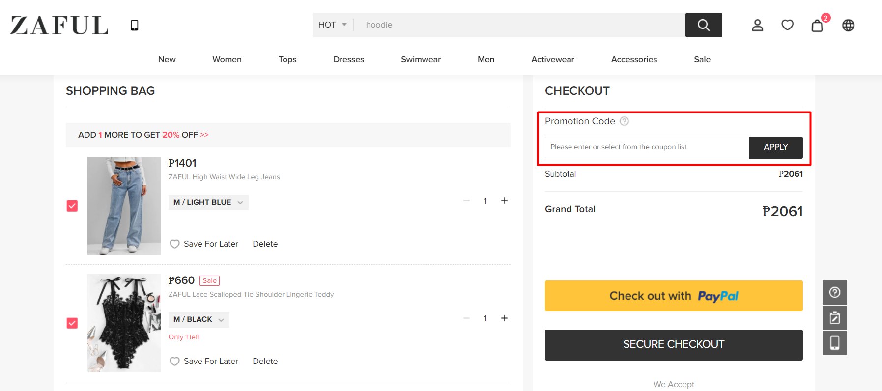Open the Sale menu
The width and height of the screenshot is (882, 391).
pos(702,59)
